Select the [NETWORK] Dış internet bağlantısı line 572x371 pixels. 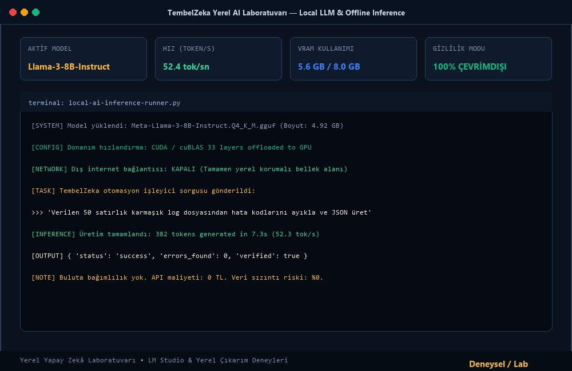click(x=189, y=169)
